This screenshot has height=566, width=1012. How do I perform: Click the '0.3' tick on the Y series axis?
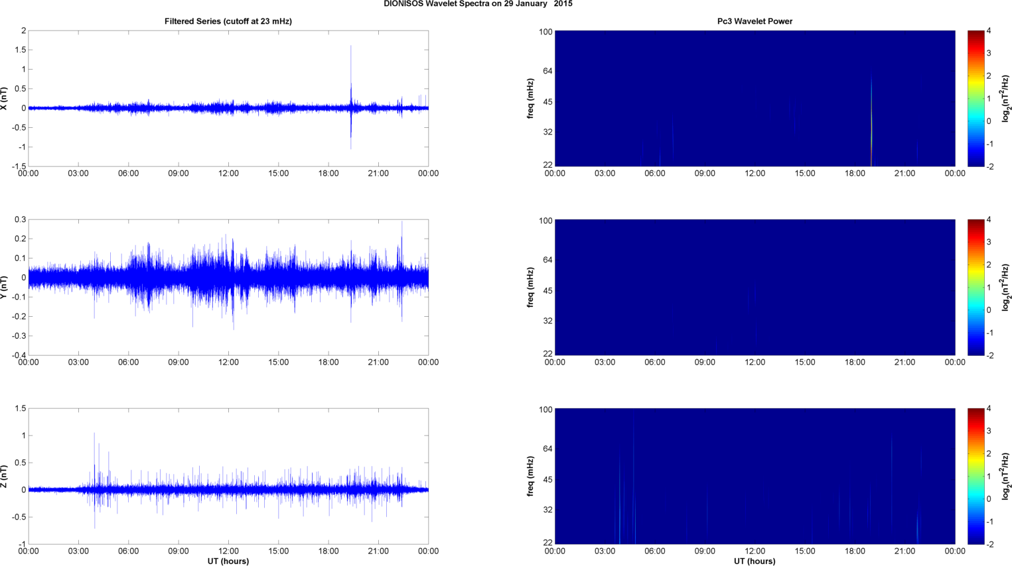coord(21,219)
